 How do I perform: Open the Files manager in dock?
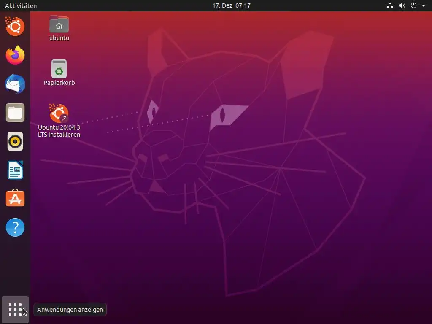pyautogui.click(x=15, y=113)
